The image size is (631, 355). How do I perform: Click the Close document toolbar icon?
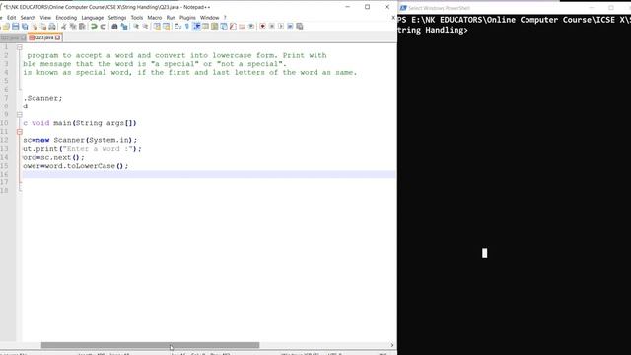35,27
